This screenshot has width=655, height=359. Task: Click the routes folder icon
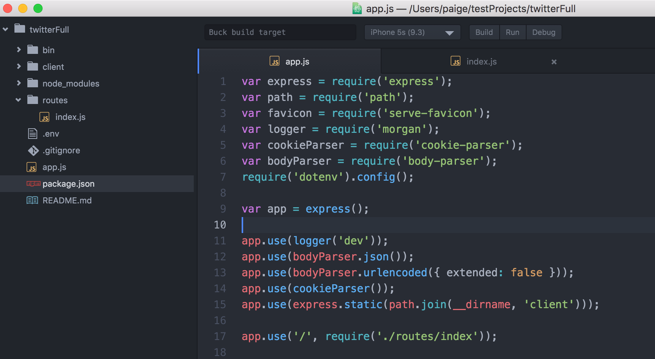(x=32, y=100)
